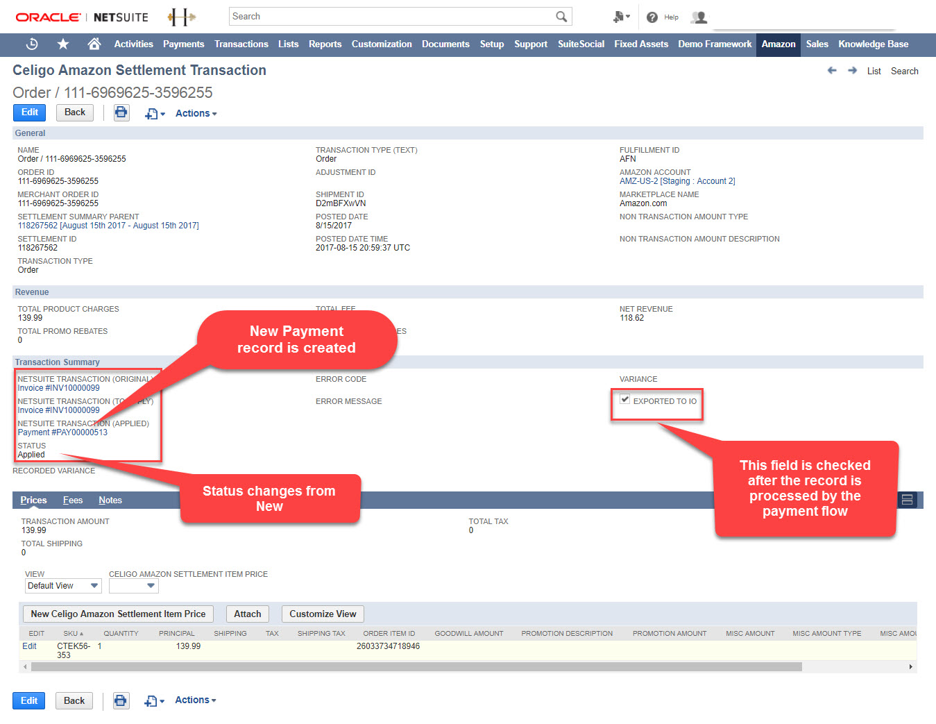This screenshot has height=724, width=936.
Task: Open the to-apply Invoice #INV10000099 link
Action: coord(58,410)
